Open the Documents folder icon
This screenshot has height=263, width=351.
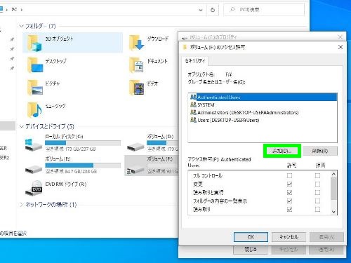[136, 65]
